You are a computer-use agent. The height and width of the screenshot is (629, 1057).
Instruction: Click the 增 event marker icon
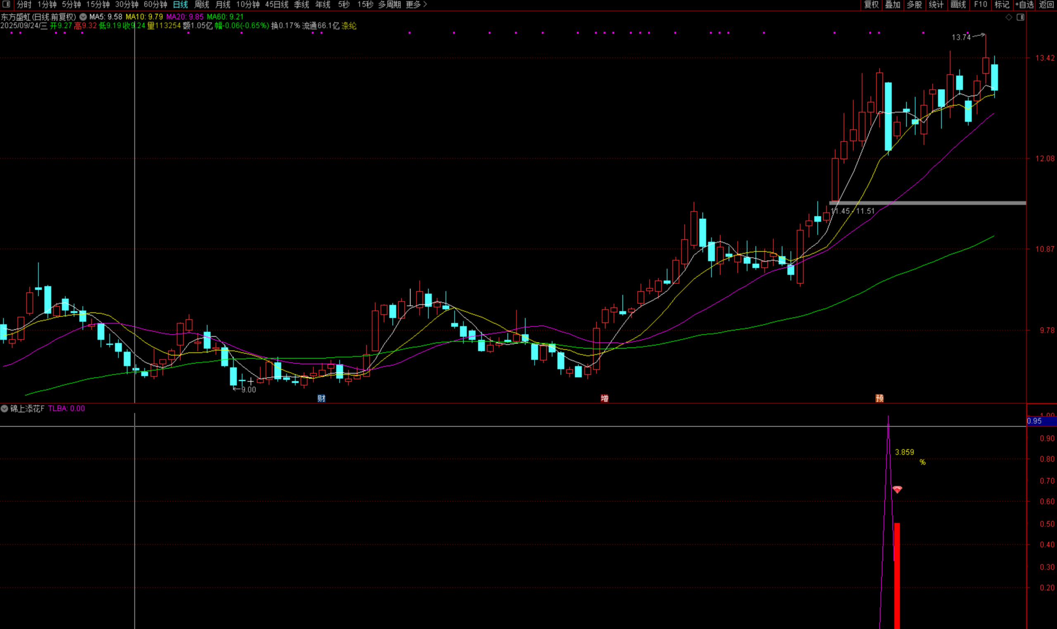click(x=604, y=398)
